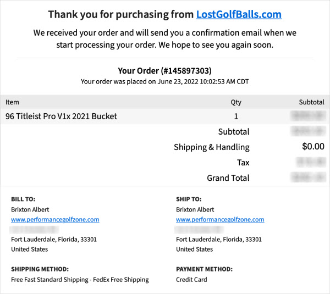The image size is (330, 294).
Task: Click the Free Fast Standard Shipping text
Action: point(80,280)
